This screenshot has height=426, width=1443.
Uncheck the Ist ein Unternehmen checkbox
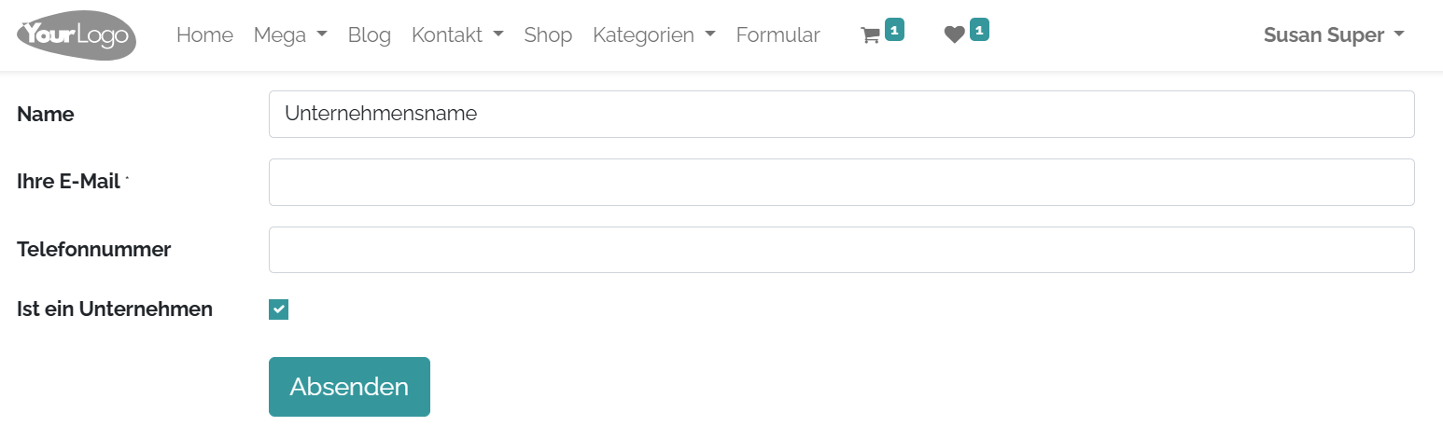pos(278,309)
